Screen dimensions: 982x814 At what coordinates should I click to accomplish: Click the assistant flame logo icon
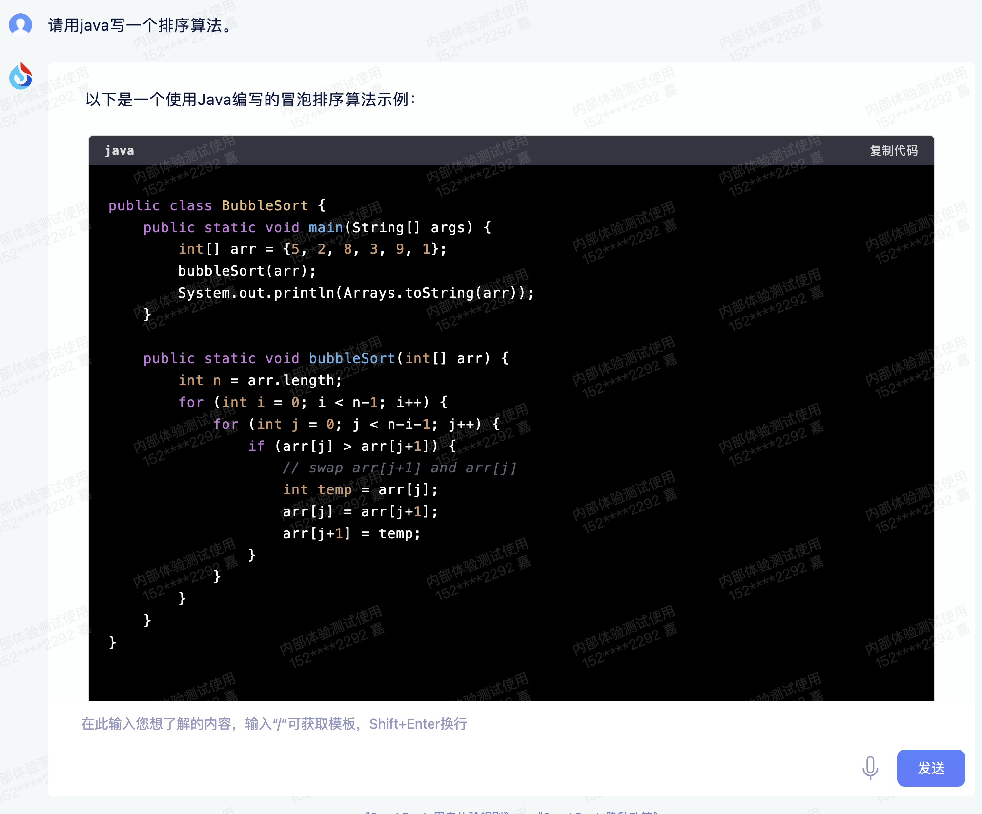point(21,76)
